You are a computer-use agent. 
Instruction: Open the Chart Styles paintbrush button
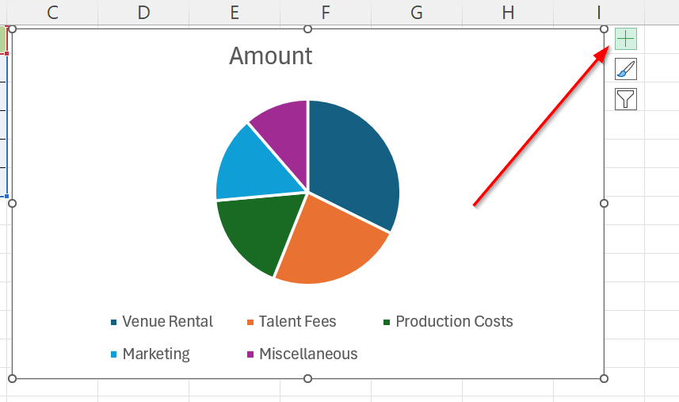(x=625, y=69)
